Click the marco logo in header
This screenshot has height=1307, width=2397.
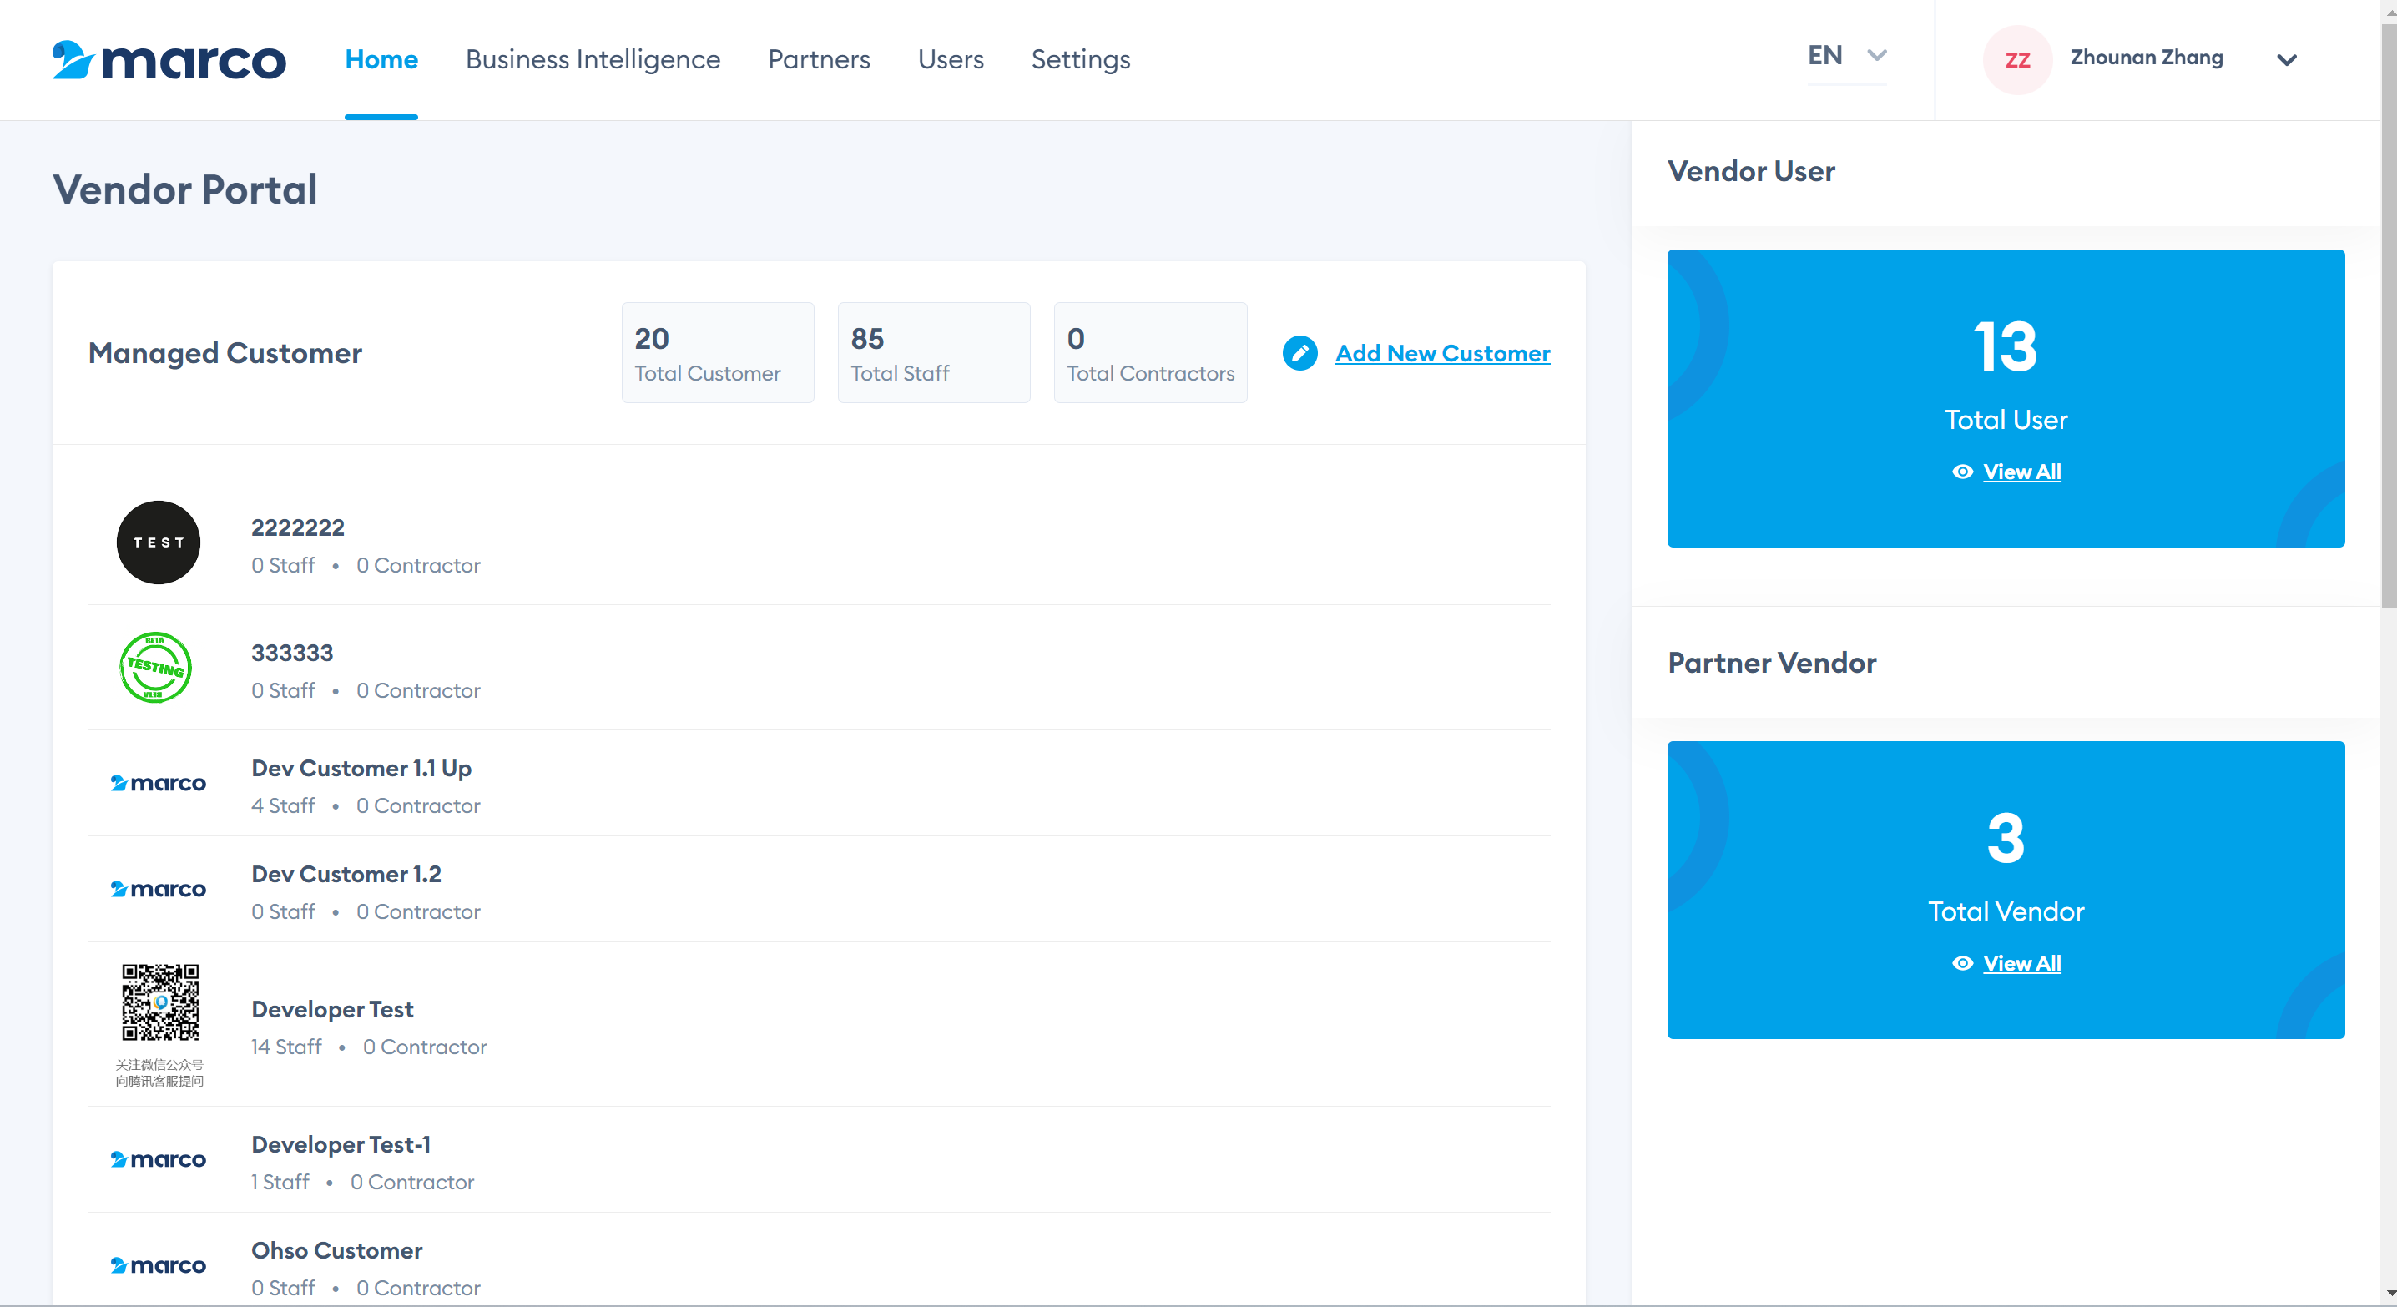pos(169,60)
